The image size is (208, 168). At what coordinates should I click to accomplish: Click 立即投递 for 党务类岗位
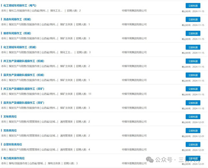[x=193, y=130]
